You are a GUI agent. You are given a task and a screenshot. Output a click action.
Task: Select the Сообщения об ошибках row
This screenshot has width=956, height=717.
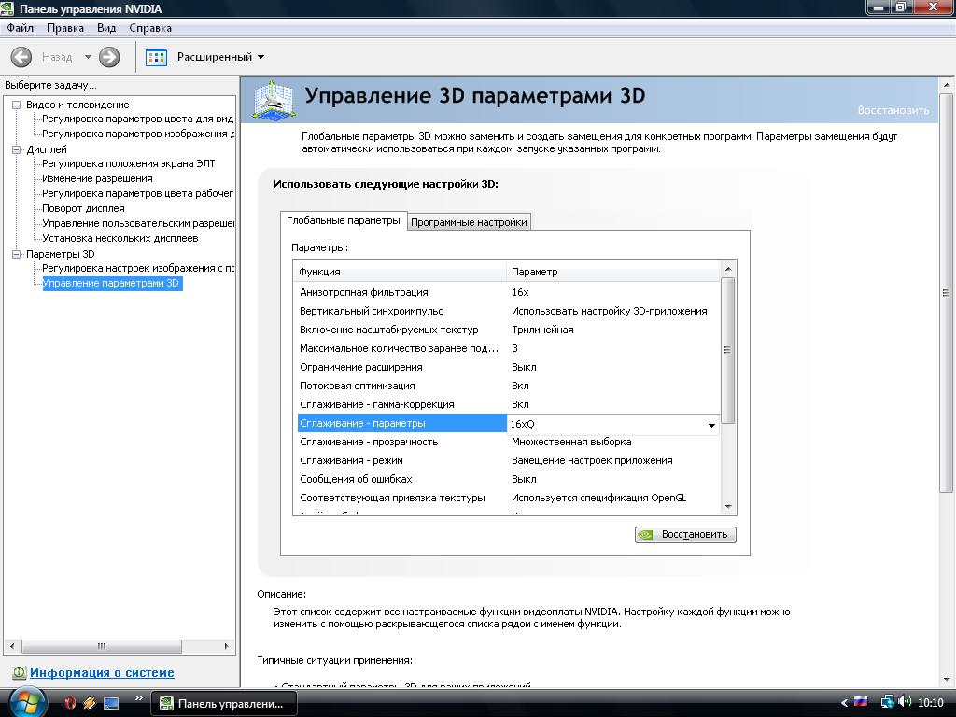tap(509, 479)
